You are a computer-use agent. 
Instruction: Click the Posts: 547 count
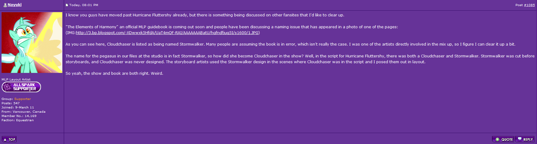click(10, 103)
